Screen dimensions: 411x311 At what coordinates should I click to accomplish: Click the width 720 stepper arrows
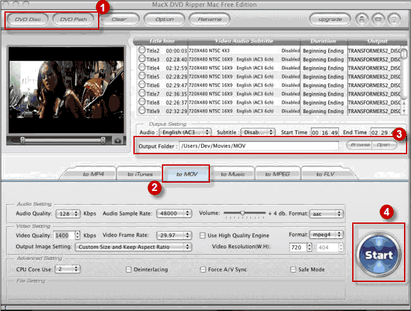click(x=309, y=247)
